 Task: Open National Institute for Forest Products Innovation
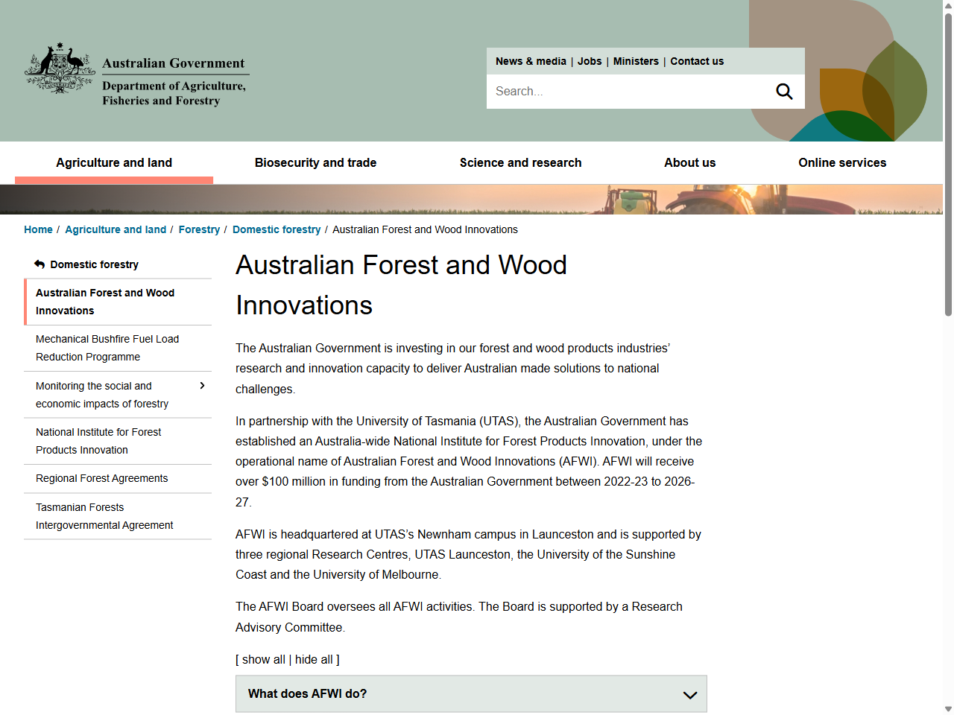point(118,441)
